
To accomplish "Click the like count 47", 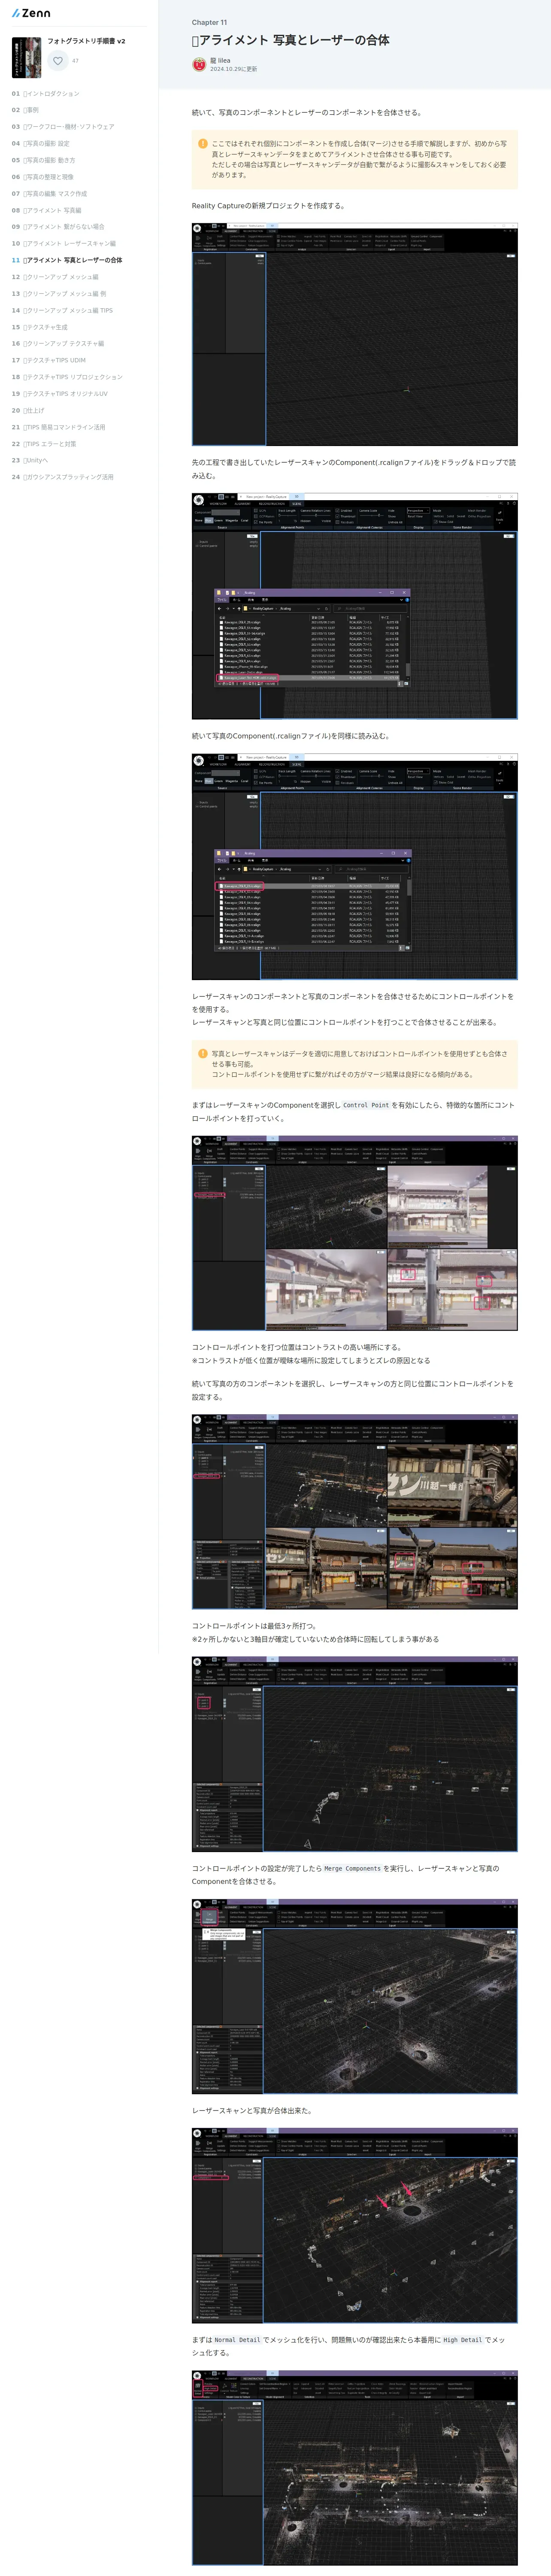I will tap(75, 61).
